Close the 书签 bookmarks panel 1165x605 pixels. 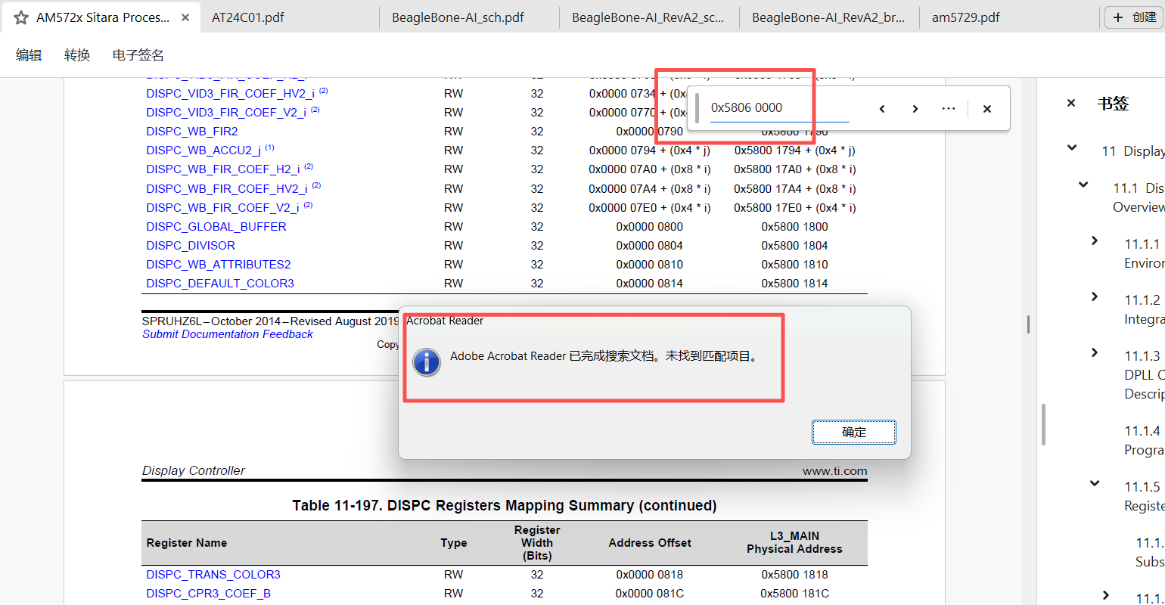click(1071, 103)
